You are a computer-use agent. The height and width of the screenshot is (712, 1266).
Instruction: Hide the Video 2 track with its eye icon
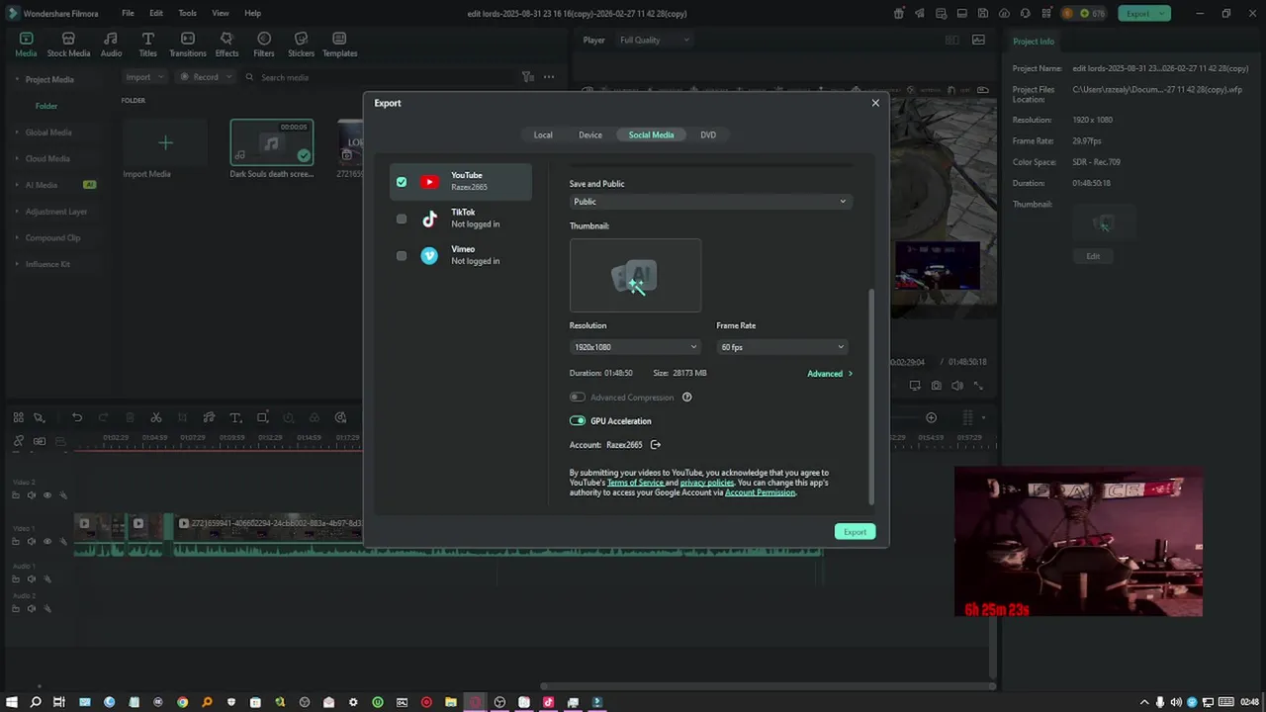(46, 495)
